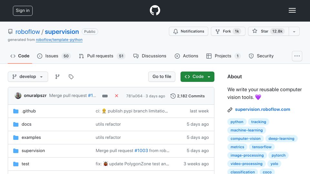Open pull request #1003 link
310x174 pixels.
point(141,151)
